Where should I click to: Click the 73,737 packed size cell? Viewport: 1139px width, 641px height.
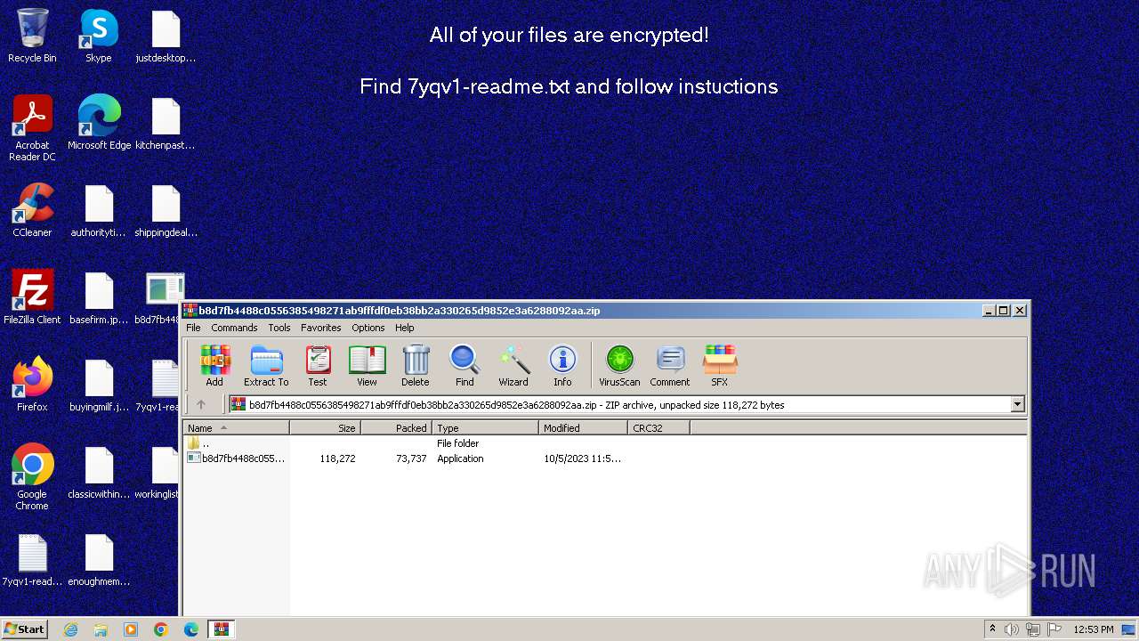pos(411,458)
